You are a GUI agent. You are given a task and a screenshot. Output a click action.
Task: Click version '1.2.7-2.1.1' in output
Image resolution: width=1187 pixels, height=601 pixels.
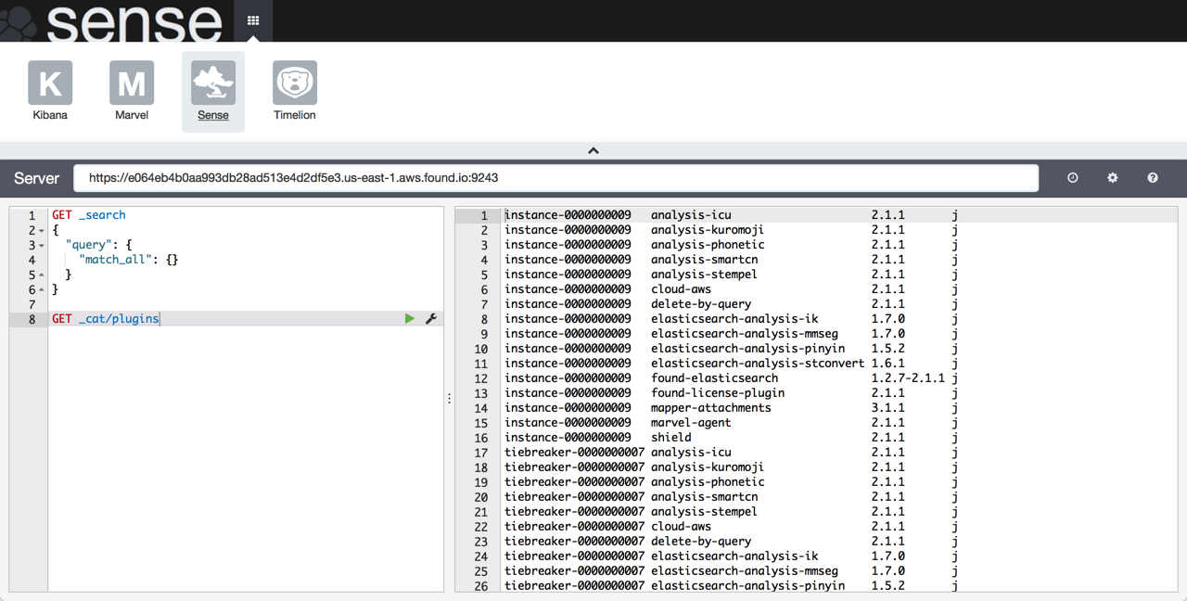[908, 378]
